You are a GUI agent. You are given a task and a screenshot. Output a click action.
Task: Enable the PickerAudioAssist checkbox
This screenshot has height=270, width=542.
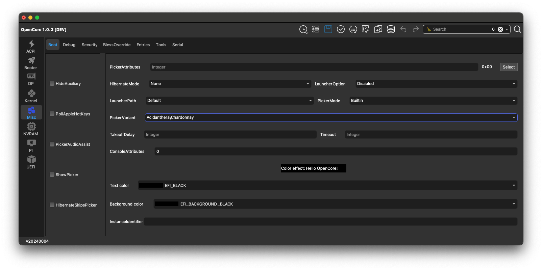(52, 144)
